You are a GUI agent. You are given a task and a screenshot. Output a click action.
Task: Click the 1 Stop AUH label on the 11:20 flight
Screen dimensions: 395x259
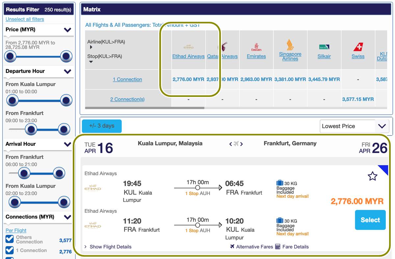pos(197,231)
